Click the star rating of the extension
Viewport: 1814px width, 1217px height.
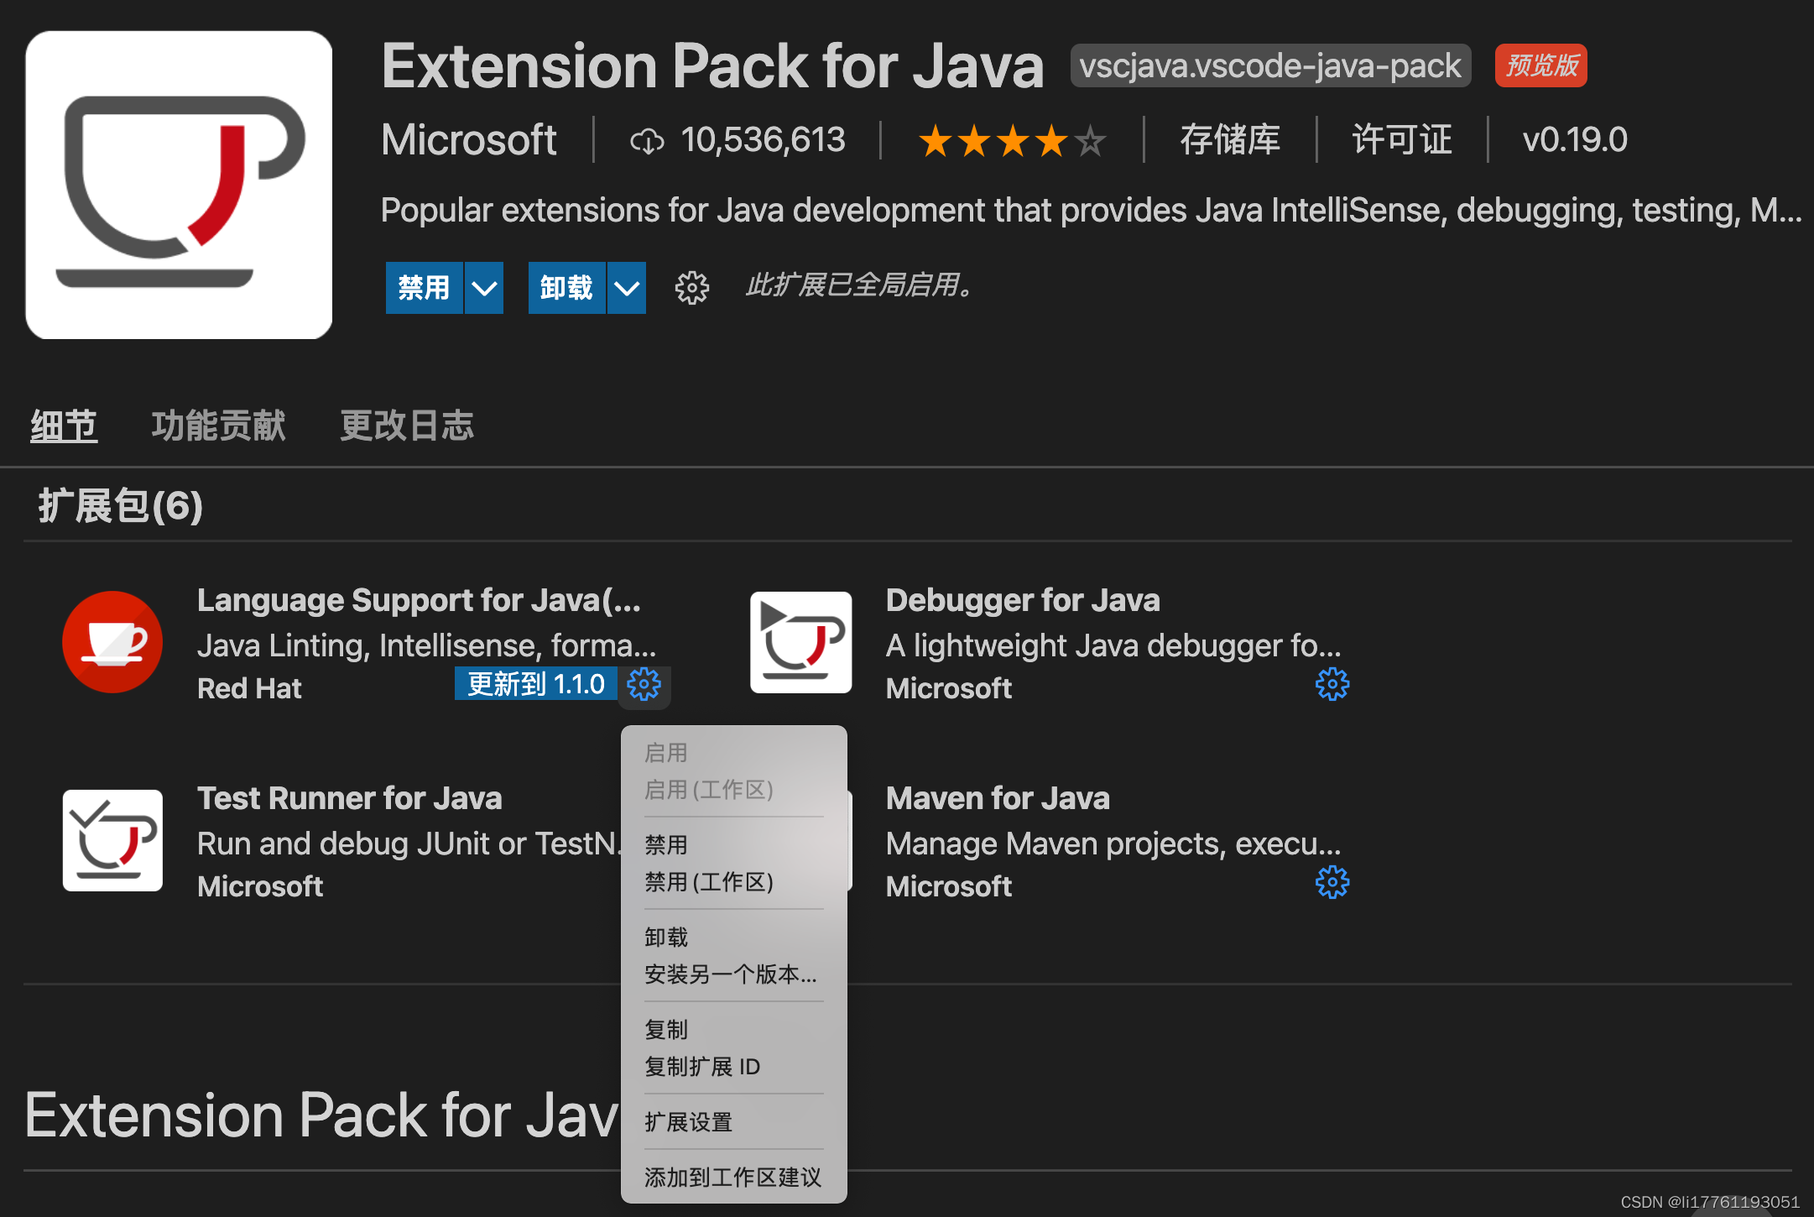1011,140
